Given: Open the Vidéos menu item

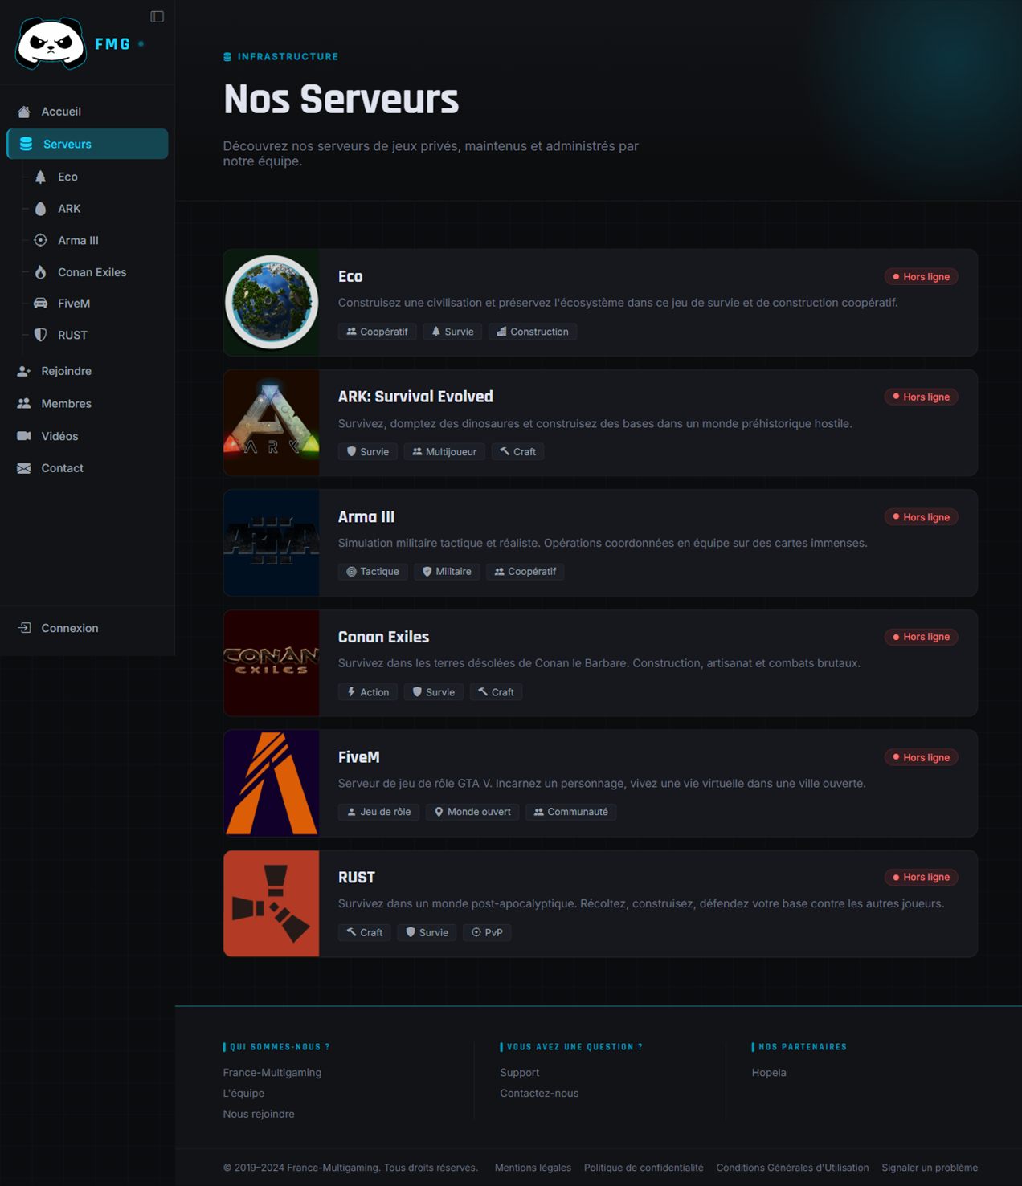Looking at the screenshot, I should (x=88, y=436).
